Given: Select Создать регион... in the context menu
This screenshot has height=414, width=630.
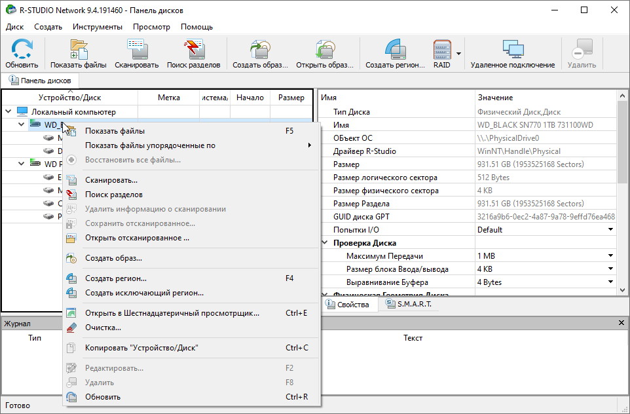Looking at the screenshot, I should 191,278.
